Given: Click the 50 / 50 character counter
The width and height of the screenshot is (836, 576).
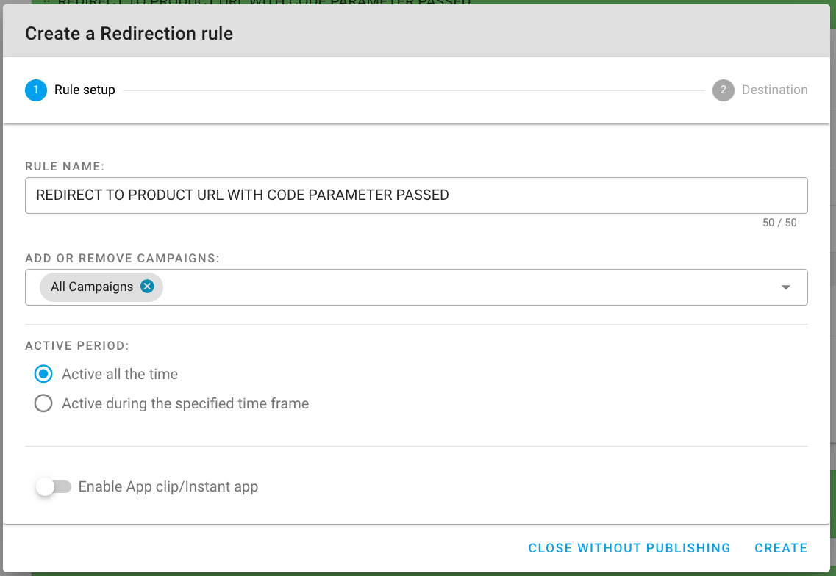Looking at the screenshot, I should [779, 223].
